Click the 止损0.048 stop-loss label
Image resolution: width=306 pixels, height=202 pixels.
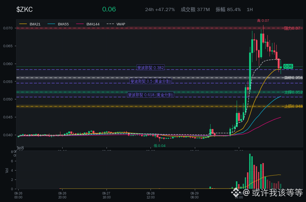293,106
